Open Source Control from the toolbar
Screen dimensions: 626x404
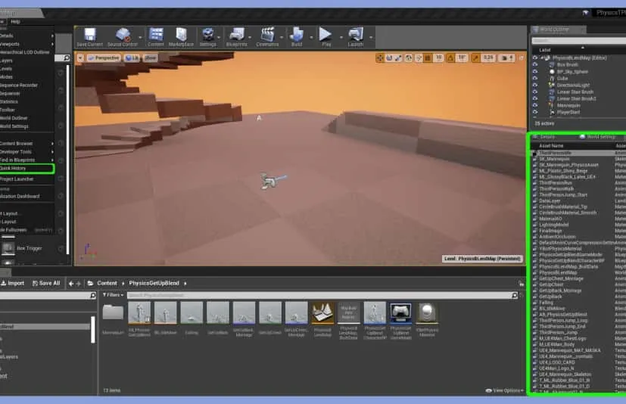point(123,36)
